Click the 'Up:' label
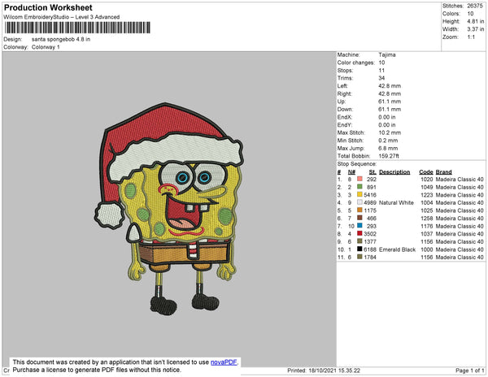488x377 pixels. coord(342,102)
